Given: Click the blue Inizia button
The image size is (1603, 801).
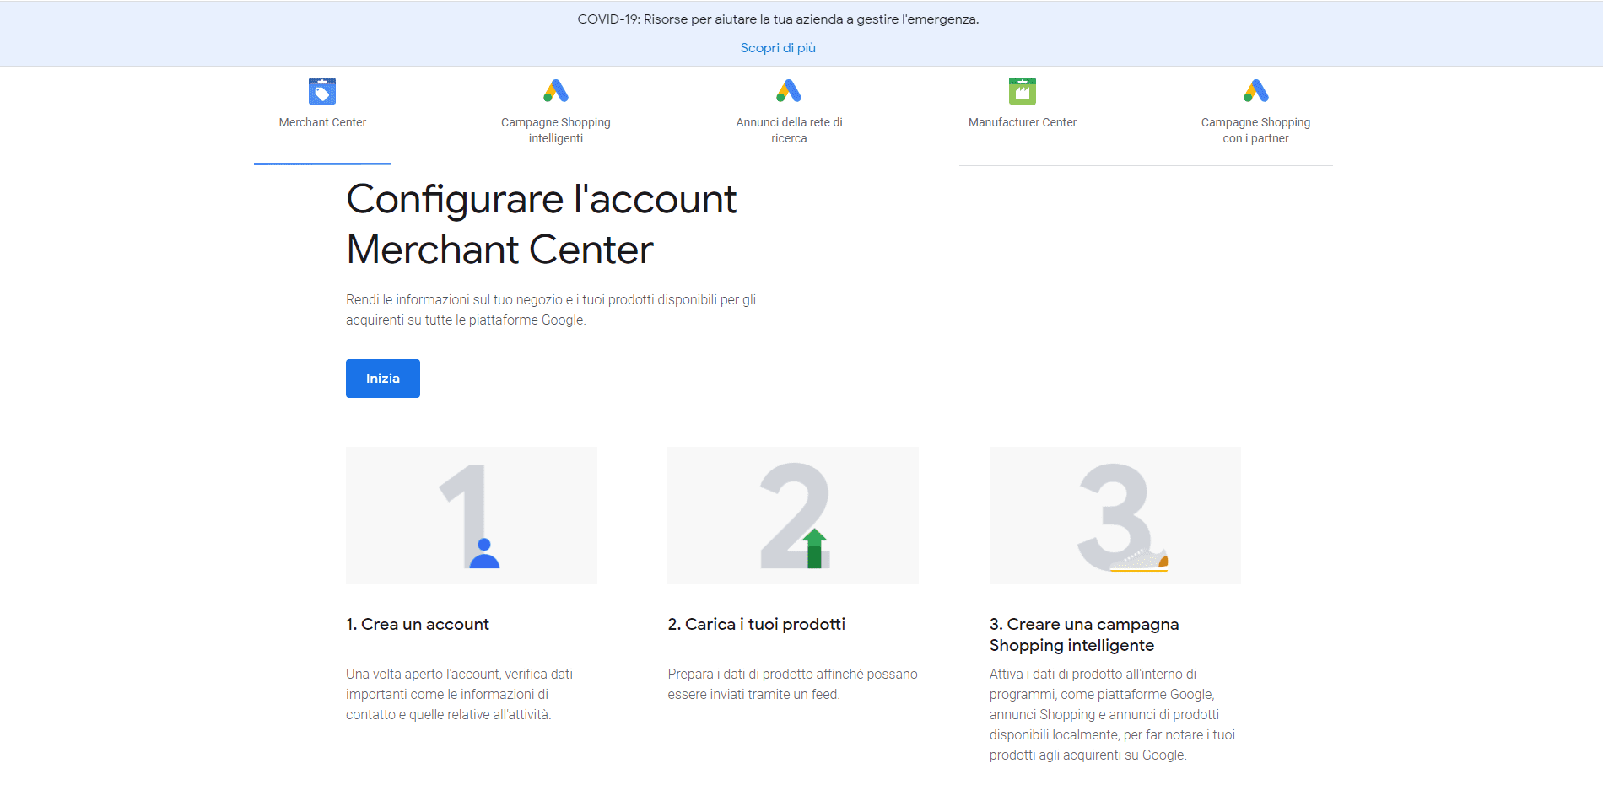Looking at the screenshot, I should (383, 379).
